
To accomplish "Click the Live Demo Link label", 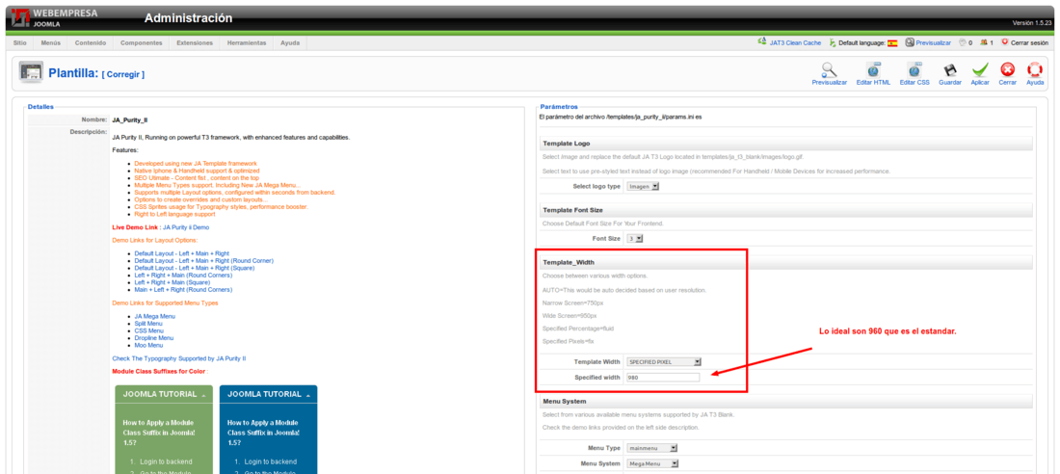I will point(136,228).
